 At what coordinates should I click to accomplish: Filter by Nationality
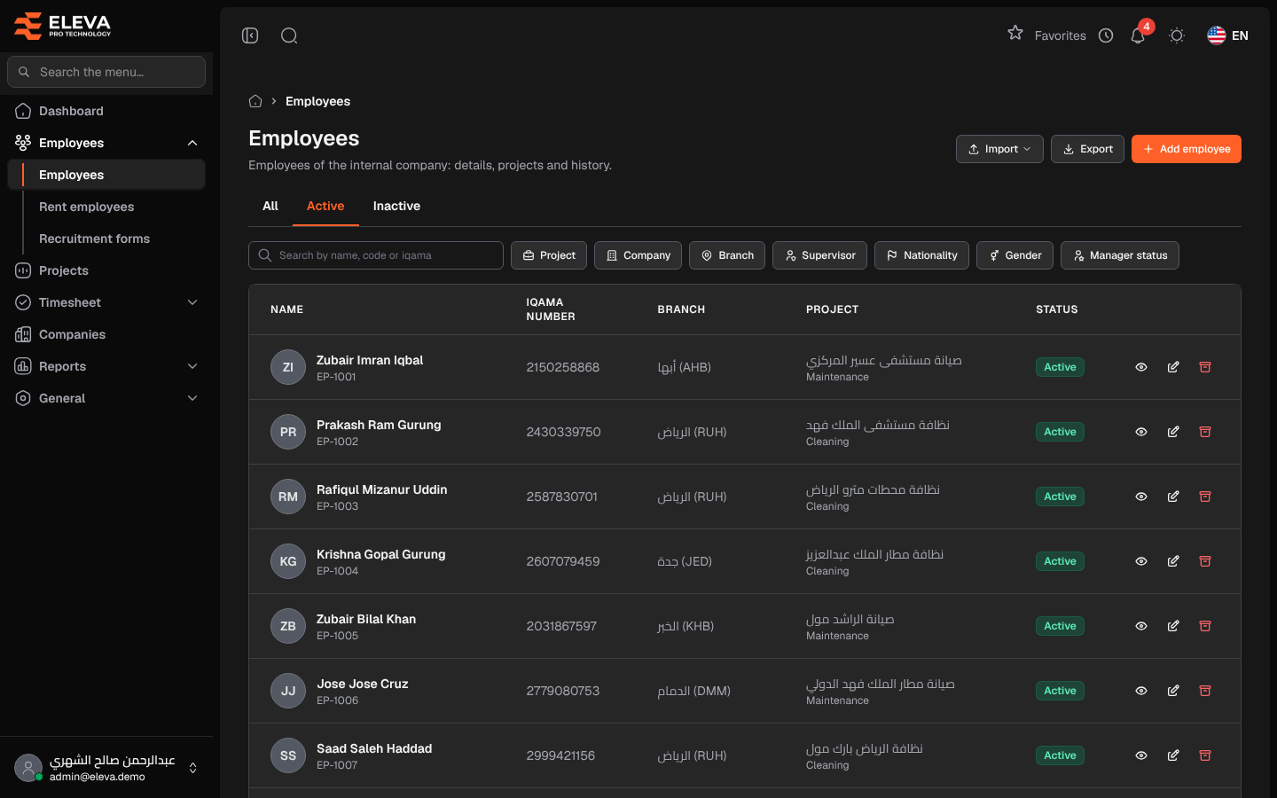pos(921,255)
